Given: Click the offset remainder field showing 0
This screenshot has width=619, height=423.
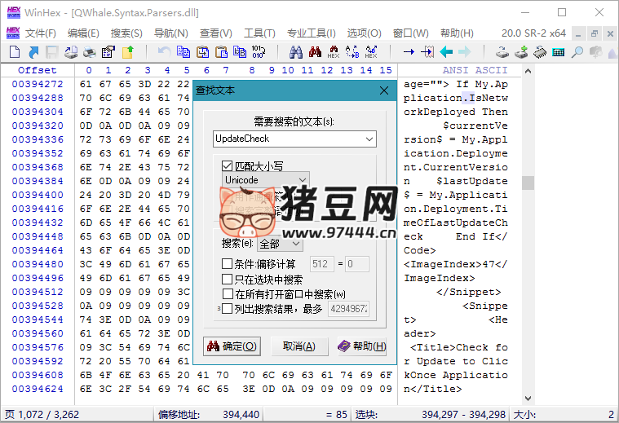Looking at the screenshot, I should (357, 263).
